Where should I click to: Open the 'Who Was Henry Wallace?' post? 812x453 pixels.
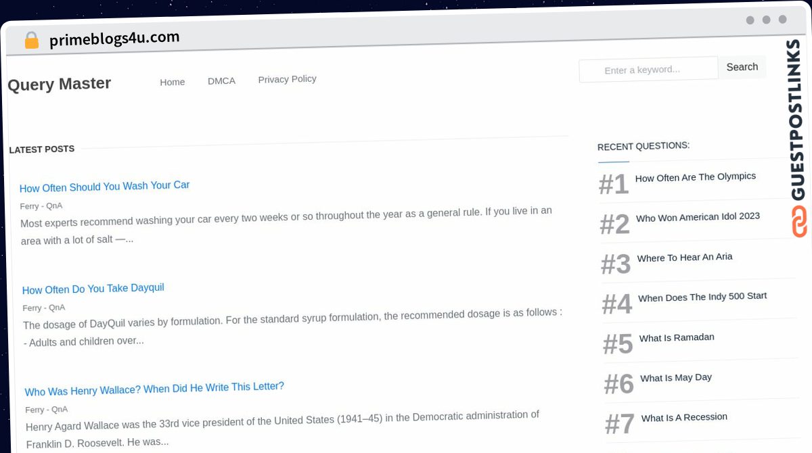[x=154, y=389]
